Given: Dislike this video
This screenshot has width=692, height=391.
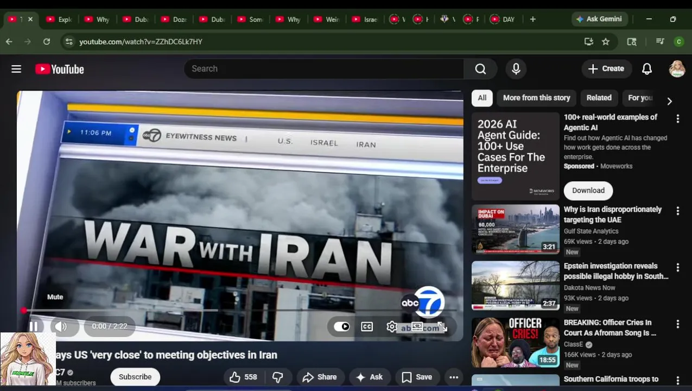Looking at the screenshot, I should (277, 377).
